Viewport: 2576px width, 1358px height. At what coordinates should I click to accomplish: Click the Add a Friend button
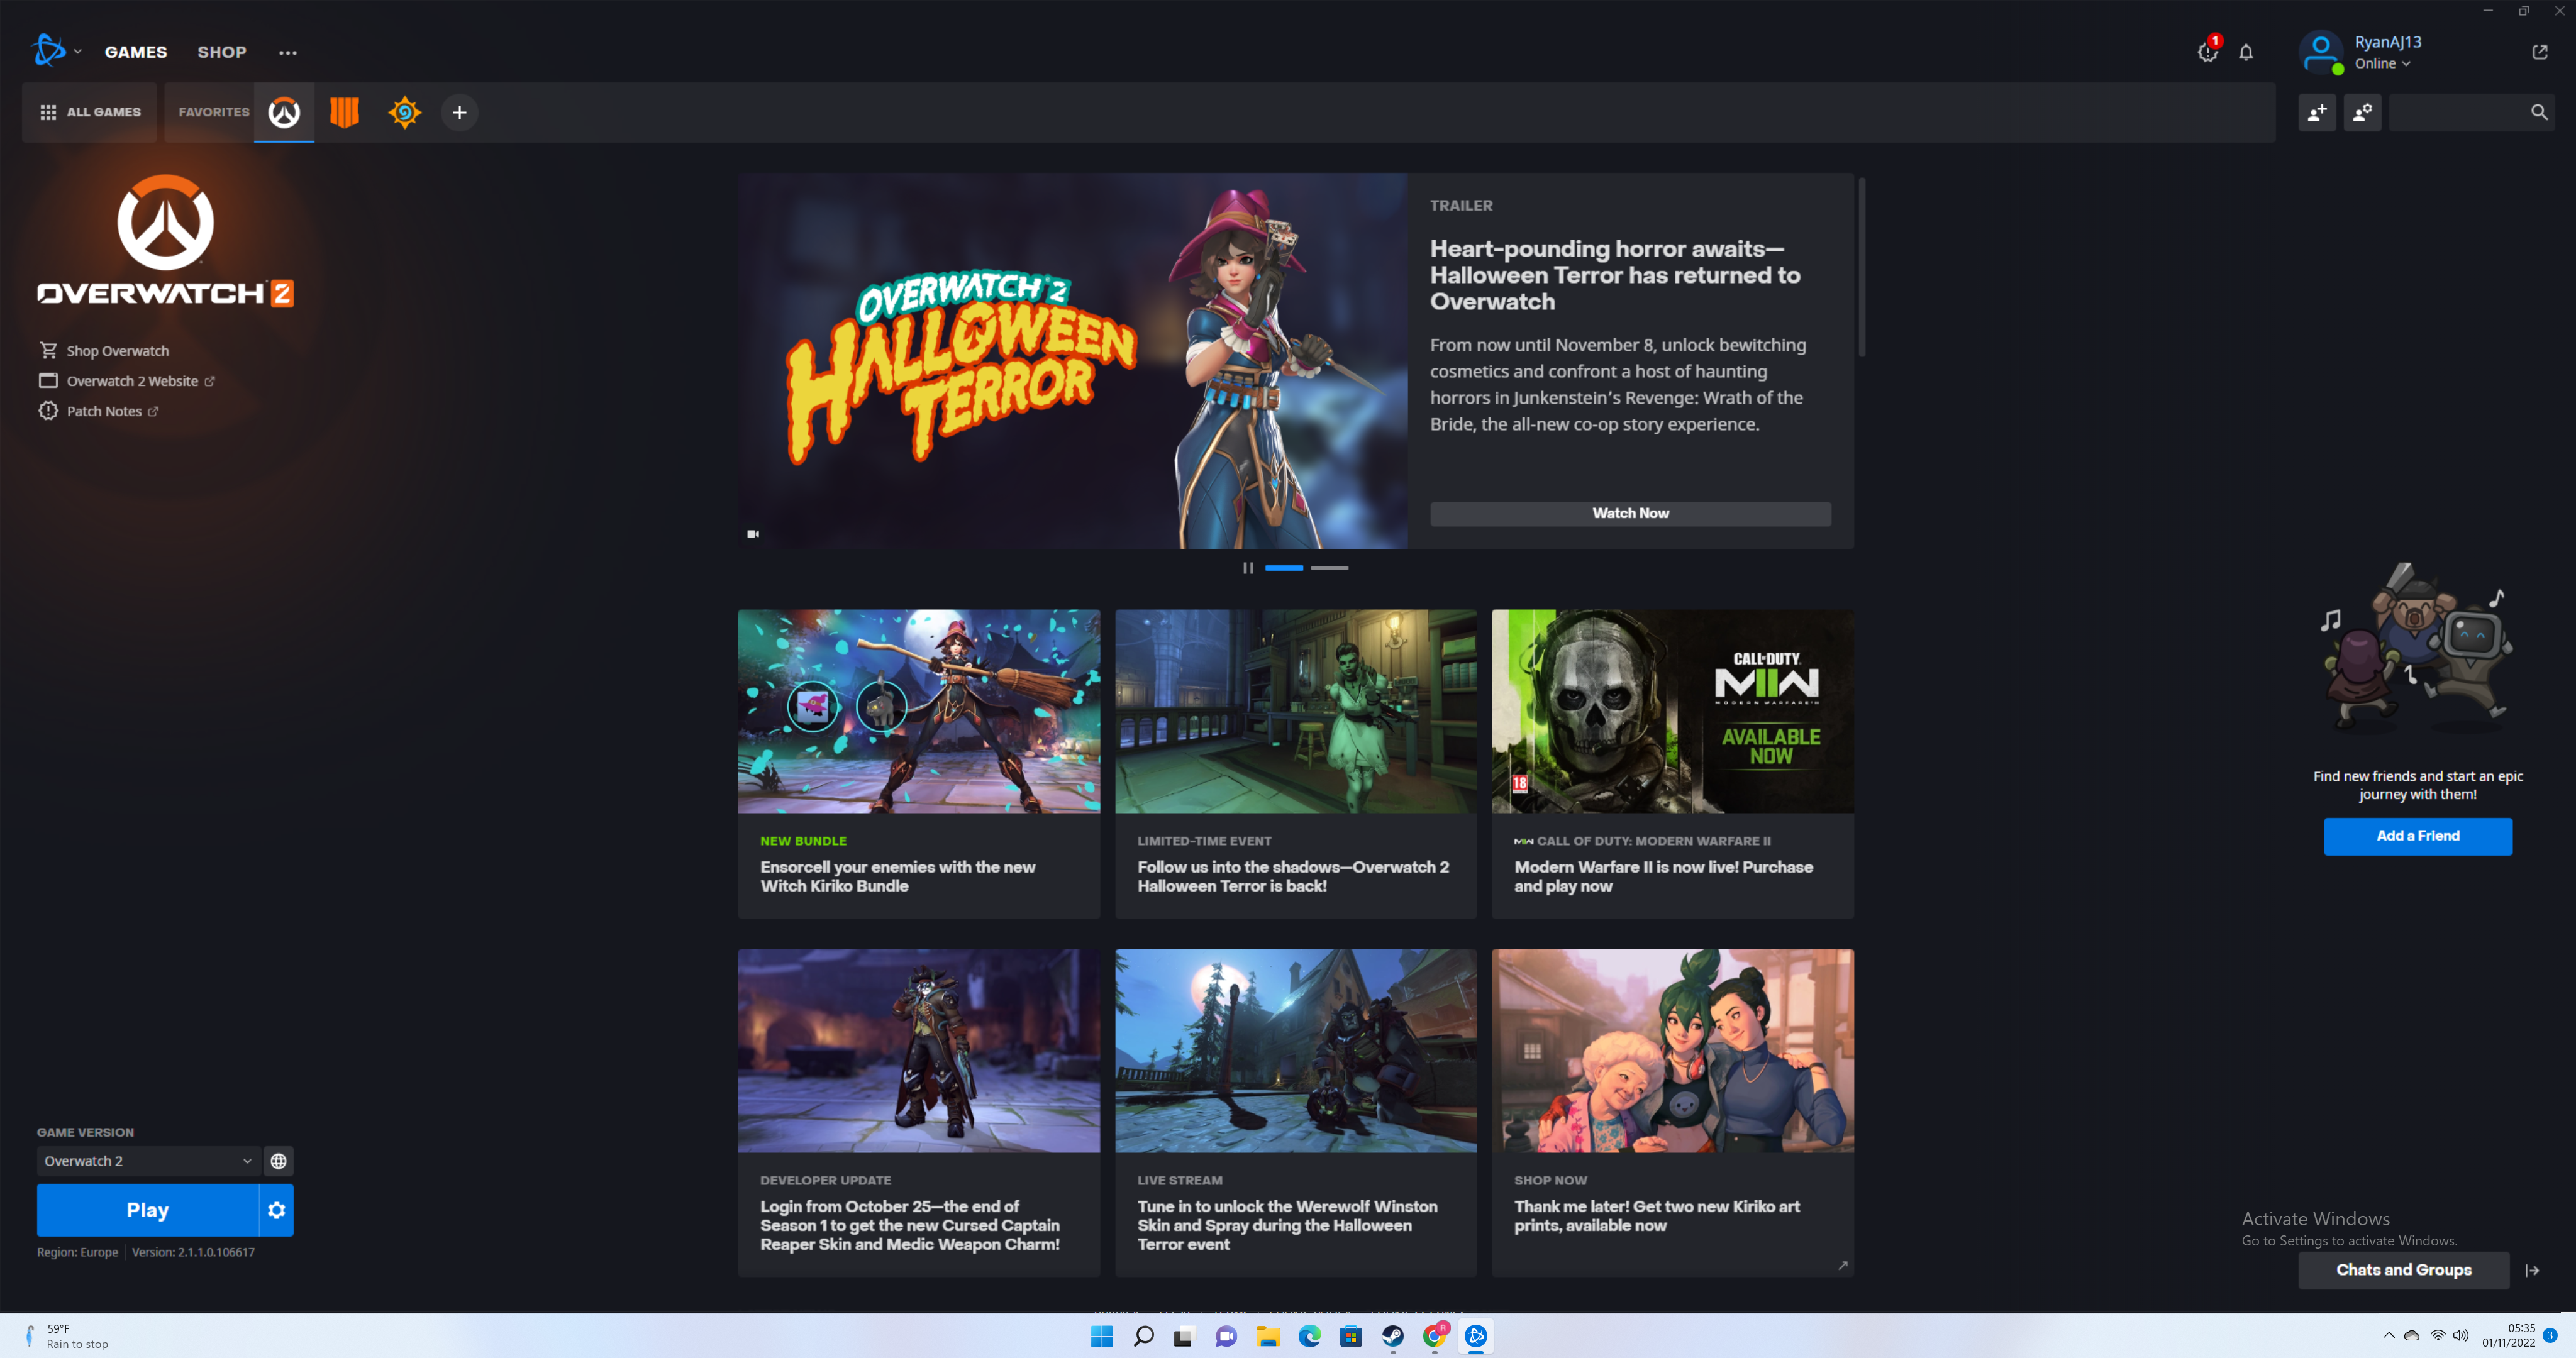pos(2417,836)
